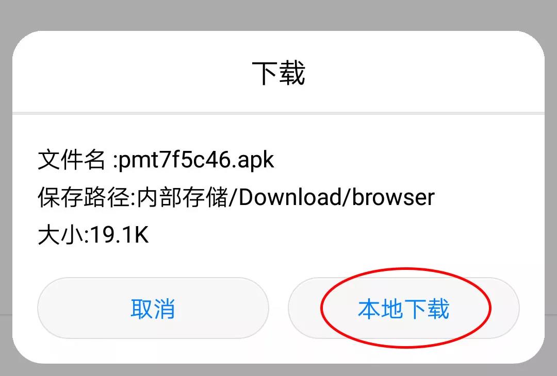The height and width of the screenshot is (376, 557).
Task: Select the pmt7f5c46.apk file name text
Action: (196, 160)
